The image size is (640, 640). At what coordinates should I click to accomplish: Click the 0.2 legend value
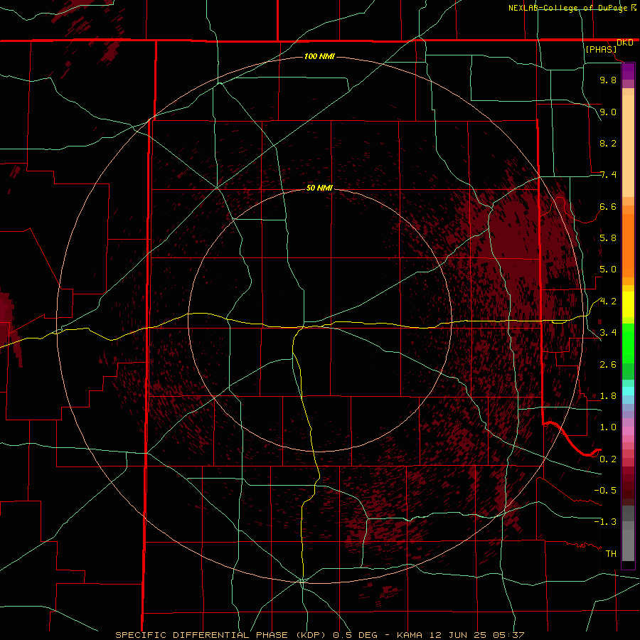608,459
